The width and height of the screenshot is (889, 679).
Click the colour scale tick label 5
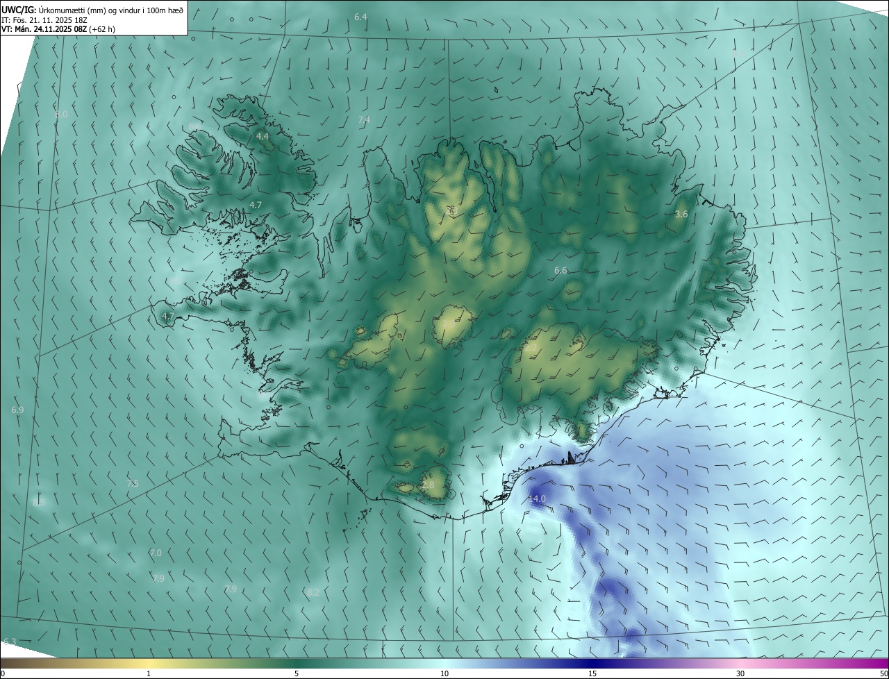click(297, 673)
